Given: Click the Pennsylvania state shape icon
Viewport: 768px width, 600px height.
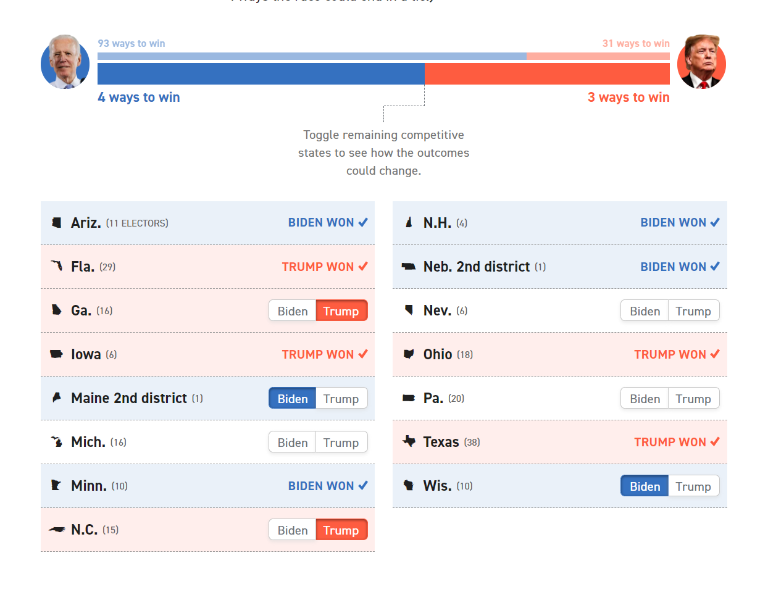Looking at the screenshot, I should (x=409, y=398).
